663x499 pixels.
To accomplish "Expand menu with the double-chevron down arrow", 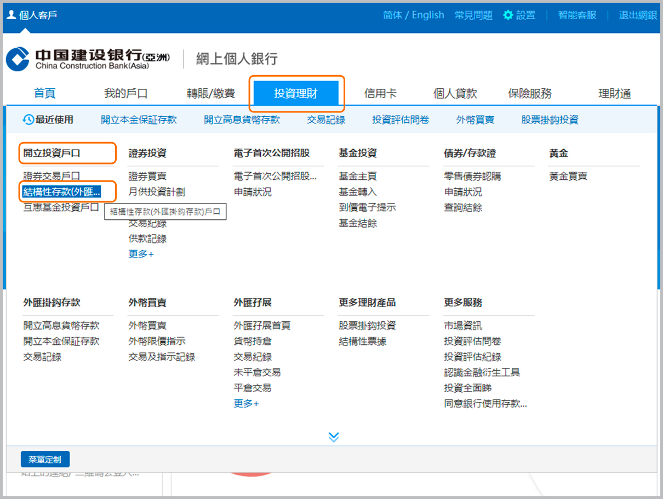I will [x=334, y=437].
